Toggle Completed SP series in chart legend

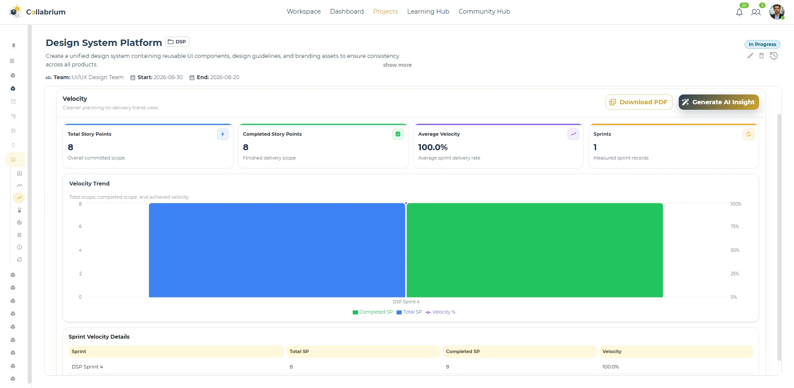[x=373, y=312]
